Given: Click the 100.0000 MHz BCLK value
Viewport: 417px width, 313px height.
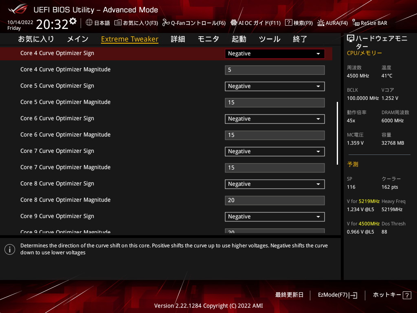Looking at the screenshot, I should (363, 98).
